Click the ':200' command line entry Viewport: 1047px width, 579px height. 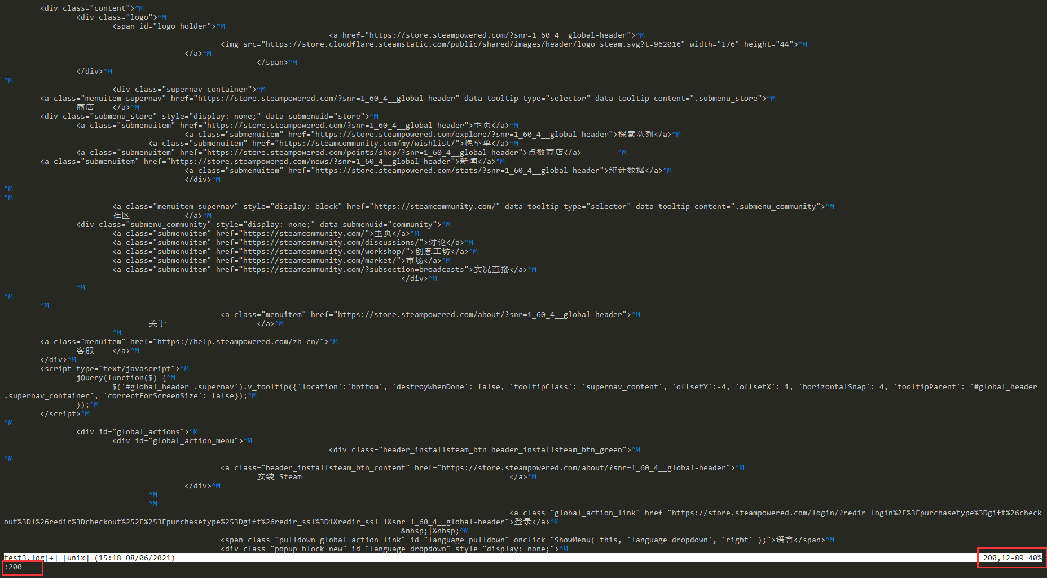13,567
